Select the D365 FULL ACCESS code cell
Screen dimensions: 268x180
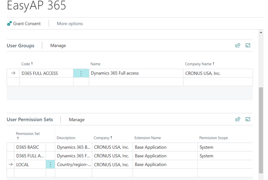tap(46, 73)
